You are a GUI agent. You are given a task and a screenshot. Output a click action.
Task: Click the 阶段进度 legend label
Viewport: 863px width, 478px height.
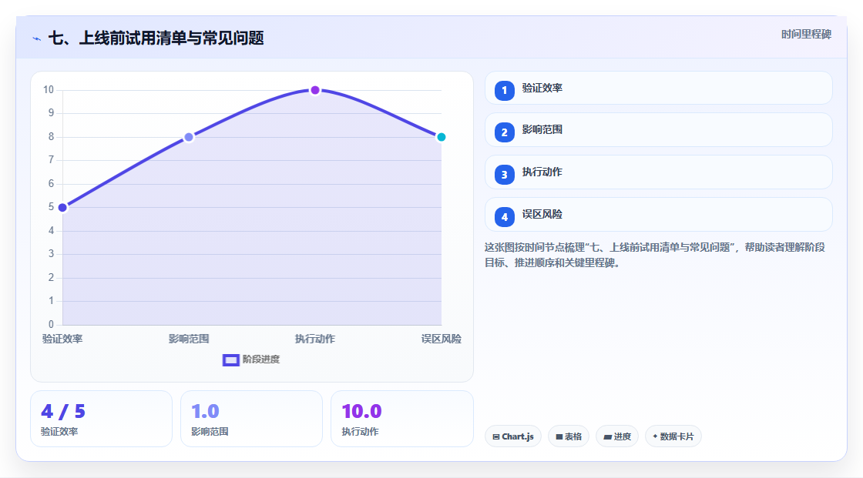coord(261,359)
